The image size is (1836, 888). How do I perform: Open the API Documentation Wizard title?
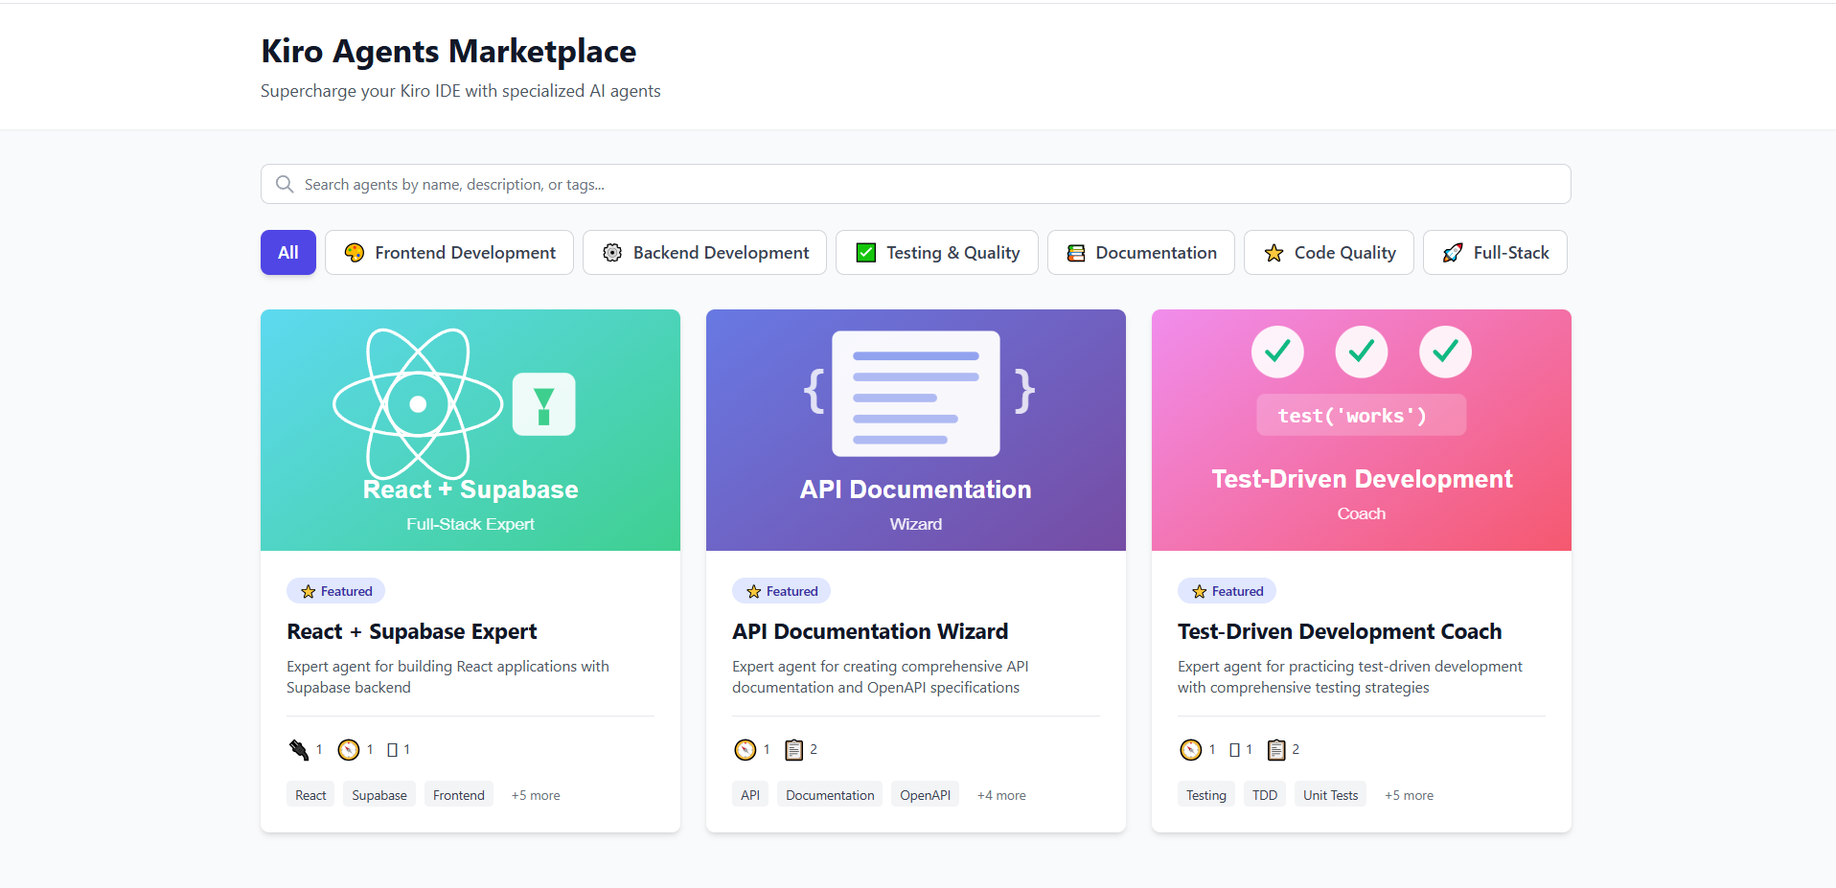coord(870,631)
